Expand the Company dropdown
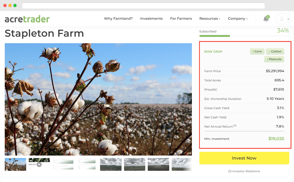This screenshot has height=182, width=294. (238, 18)
